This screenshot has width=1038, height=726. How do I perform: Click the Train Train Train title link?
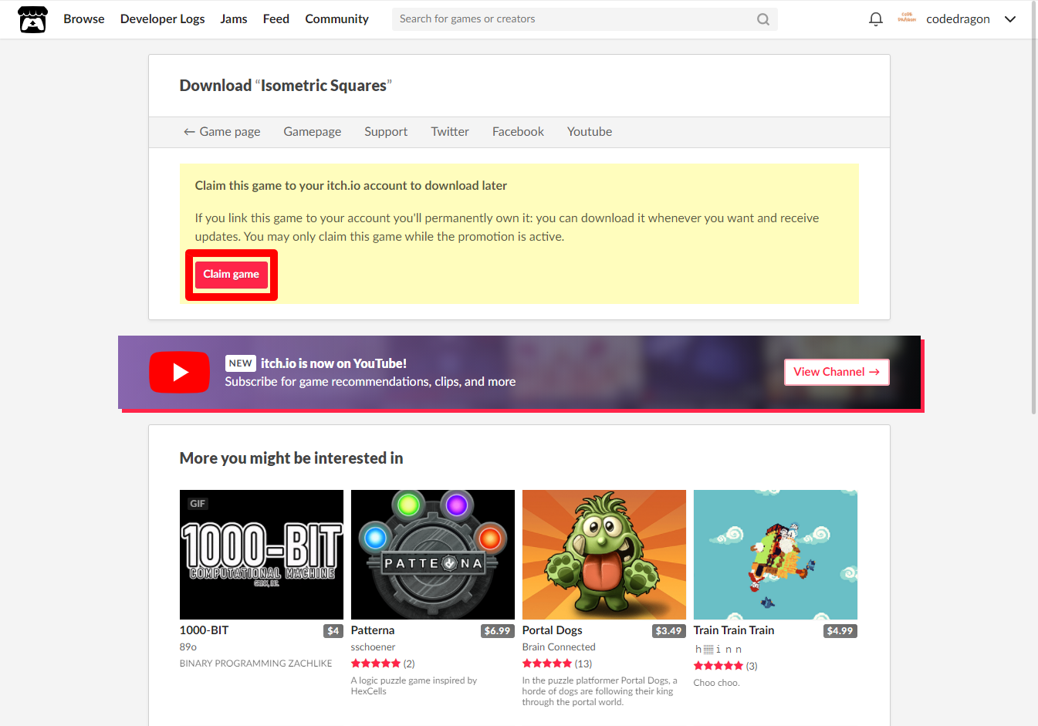coord(734,630)
